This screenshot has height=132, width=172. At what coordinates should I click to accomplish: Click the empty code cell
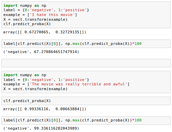pyautogui.click(x=86, y=63)
